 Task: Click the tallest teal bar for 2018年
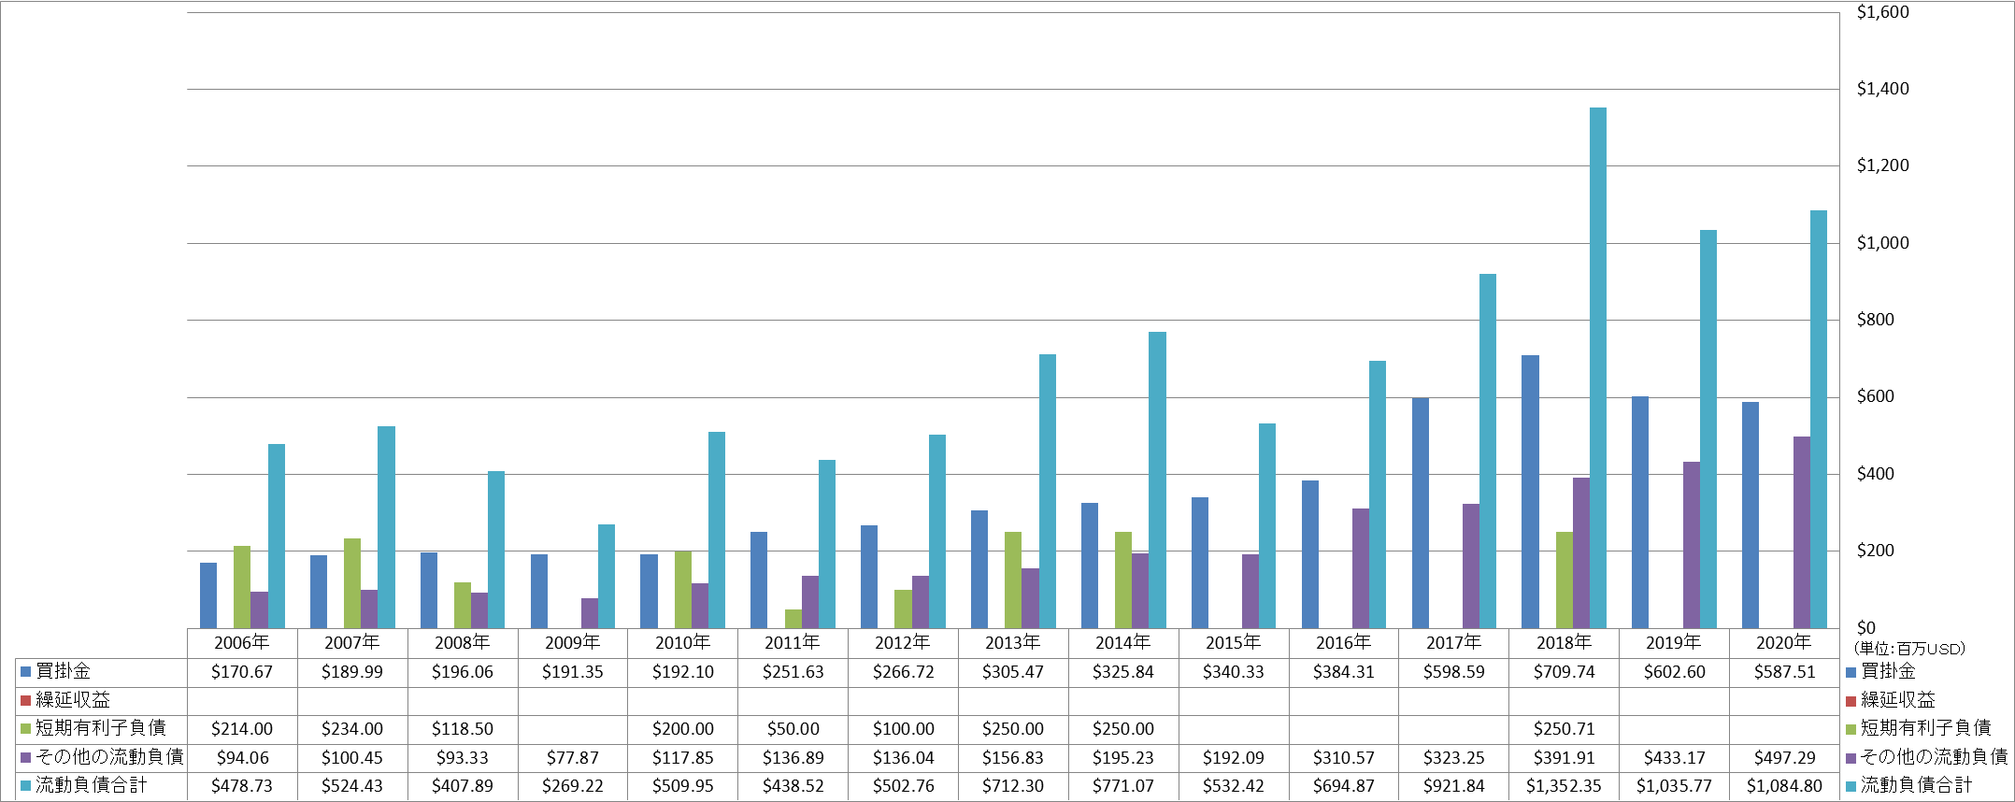pyautogui.click(x=1598, y=367)
